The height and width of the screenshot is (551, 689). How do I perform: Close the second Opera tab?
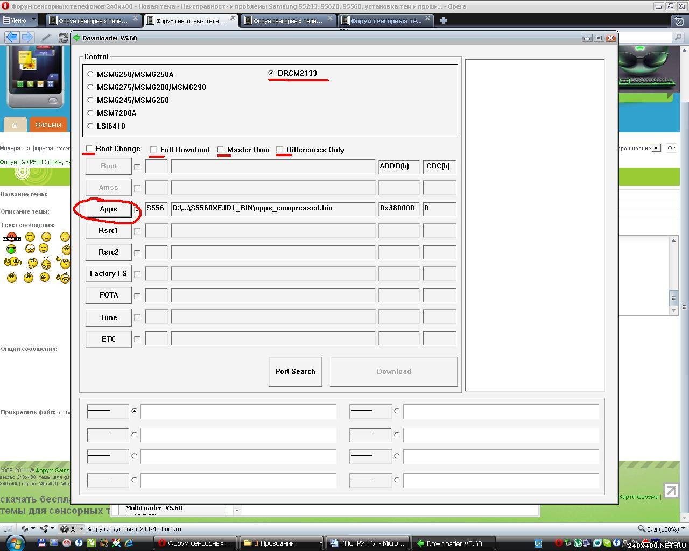pos(233,18)
